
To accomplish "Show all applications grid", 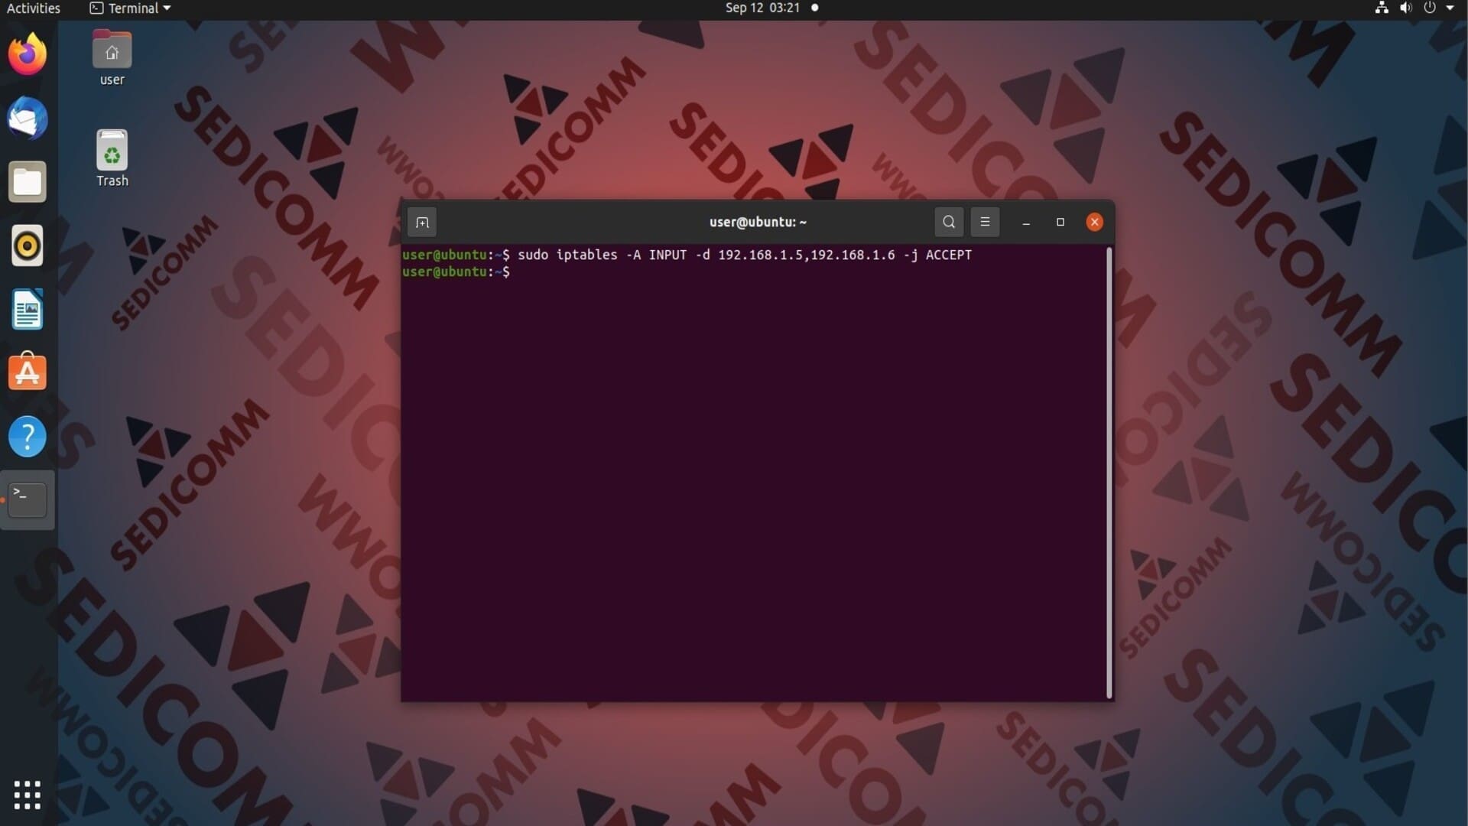I will tap(28, 795).
